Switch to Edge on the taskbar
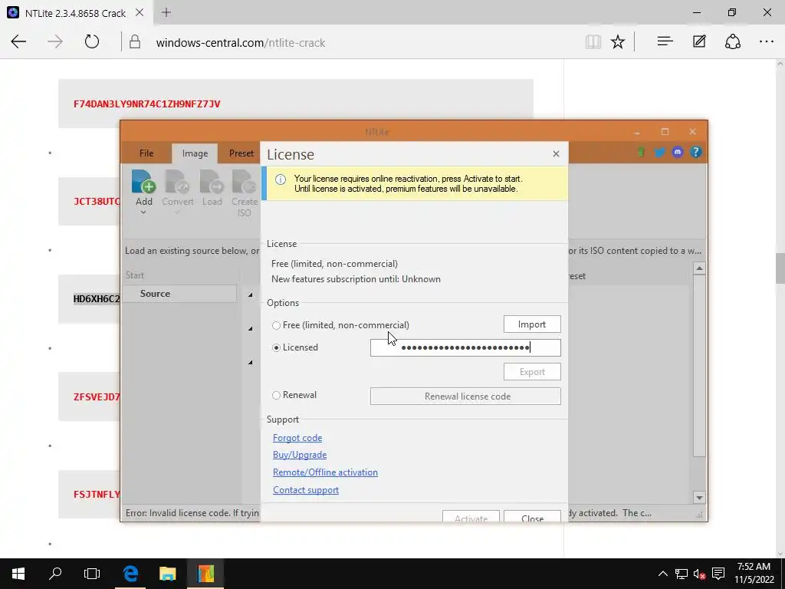The image size is (785, 589). click(x=130, y=574)
